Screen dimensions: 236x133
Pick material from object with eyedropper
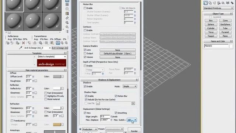(21, 48)
